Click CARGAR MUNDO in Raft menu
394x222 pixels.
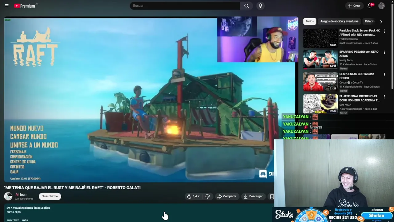[x=28, y=137]
